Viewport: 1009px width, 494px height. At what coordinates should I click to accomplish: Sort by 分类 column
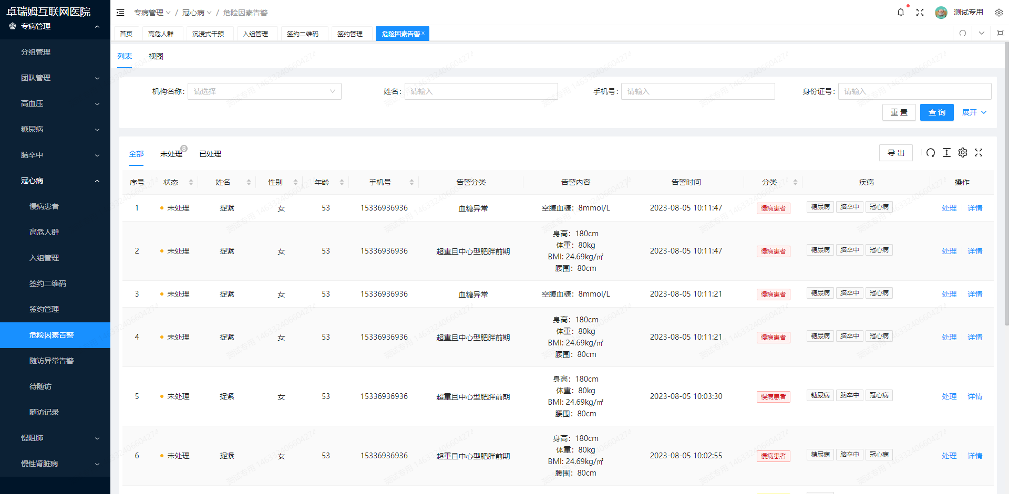coord(795,182)
